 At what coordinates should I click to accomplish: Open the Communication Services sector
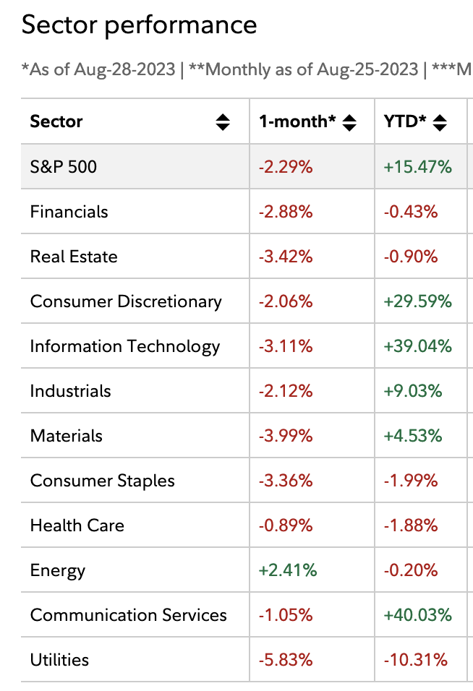pos(128,615)
